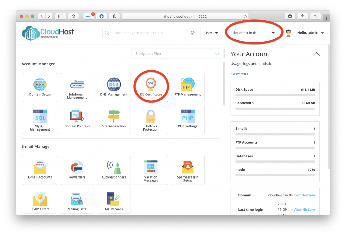Screen dimensions: 346x236
Task: Click the Navigation Filter field
Action: 174,54
